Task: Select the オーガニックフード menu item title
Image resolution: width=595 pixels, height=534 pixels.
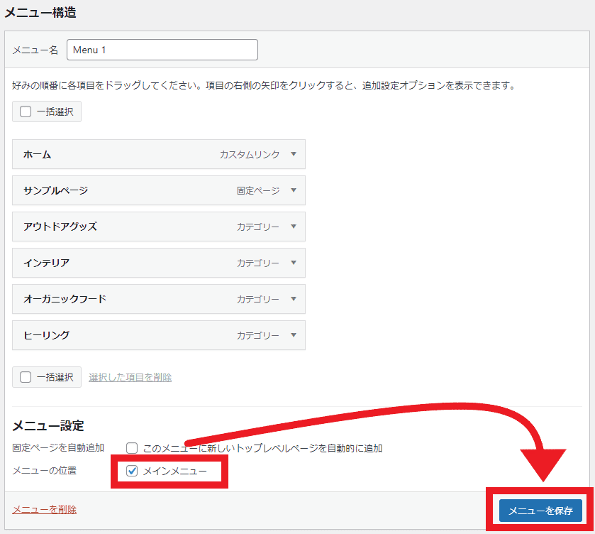Action: pyautogui.click(x=65, y=299)
